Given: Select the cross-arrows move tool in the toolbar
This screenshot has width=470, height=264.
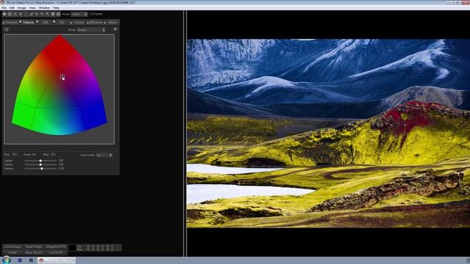Looking at the screenshot, I should pos(4,14).
